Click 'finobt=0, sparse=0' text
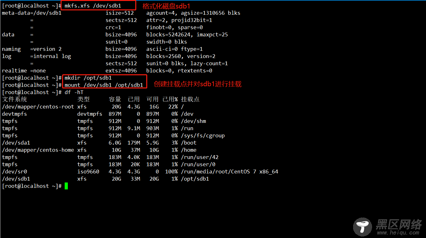This screenshot has height=238, width=426. 175,27
